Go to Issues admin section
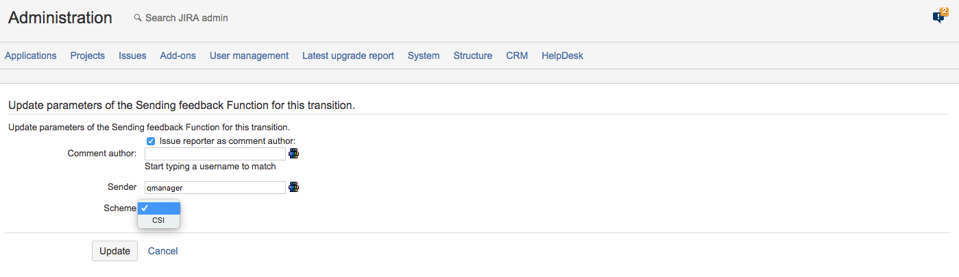Image resolution: width=959 pixels, height=277 pixels. pos(132,56)
